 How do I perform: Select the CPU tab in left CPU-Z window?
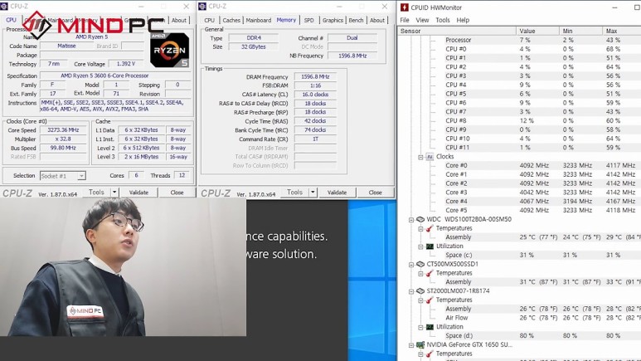coord(11,20)
